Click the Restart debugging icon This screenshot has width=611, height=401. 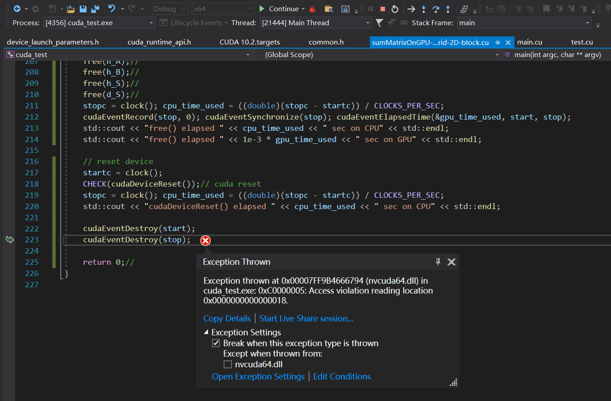pyautogui.click(x=395, y=9)
